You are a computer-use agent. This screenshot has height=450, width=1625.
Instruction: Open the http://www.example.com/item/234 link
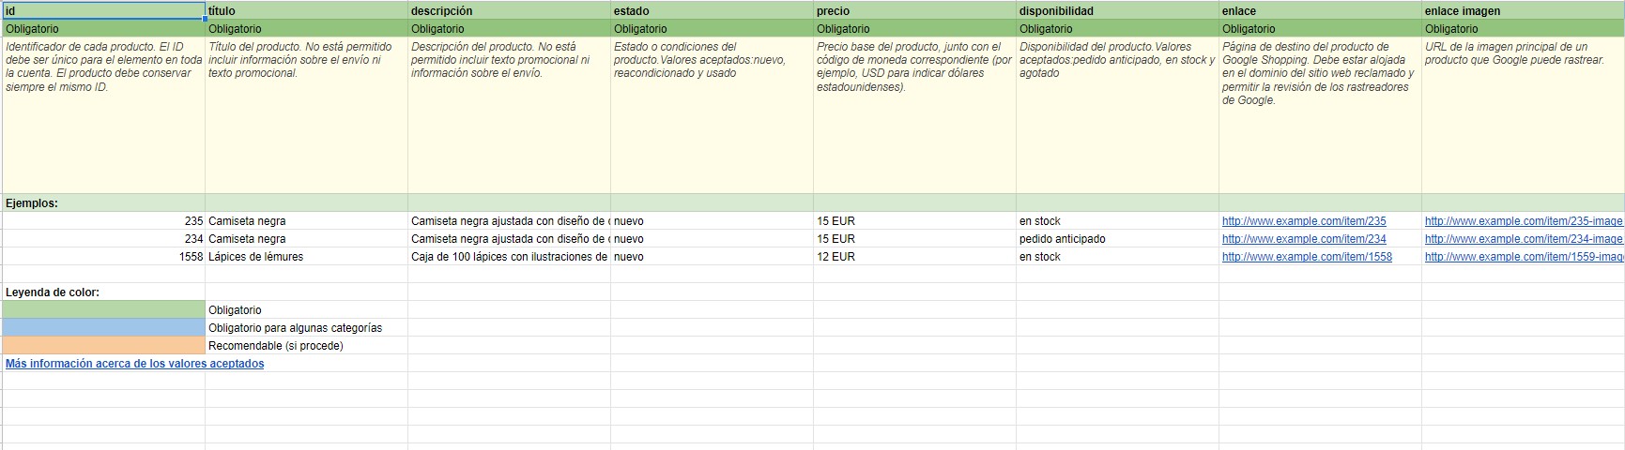1304,239
